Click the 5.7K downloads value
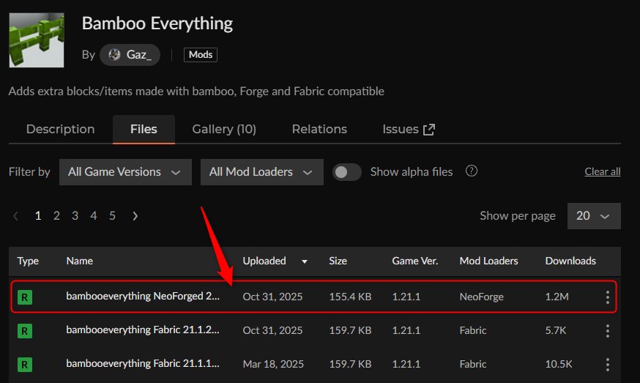The height and width of the screenshot is (383, 640). pos(556,330)
